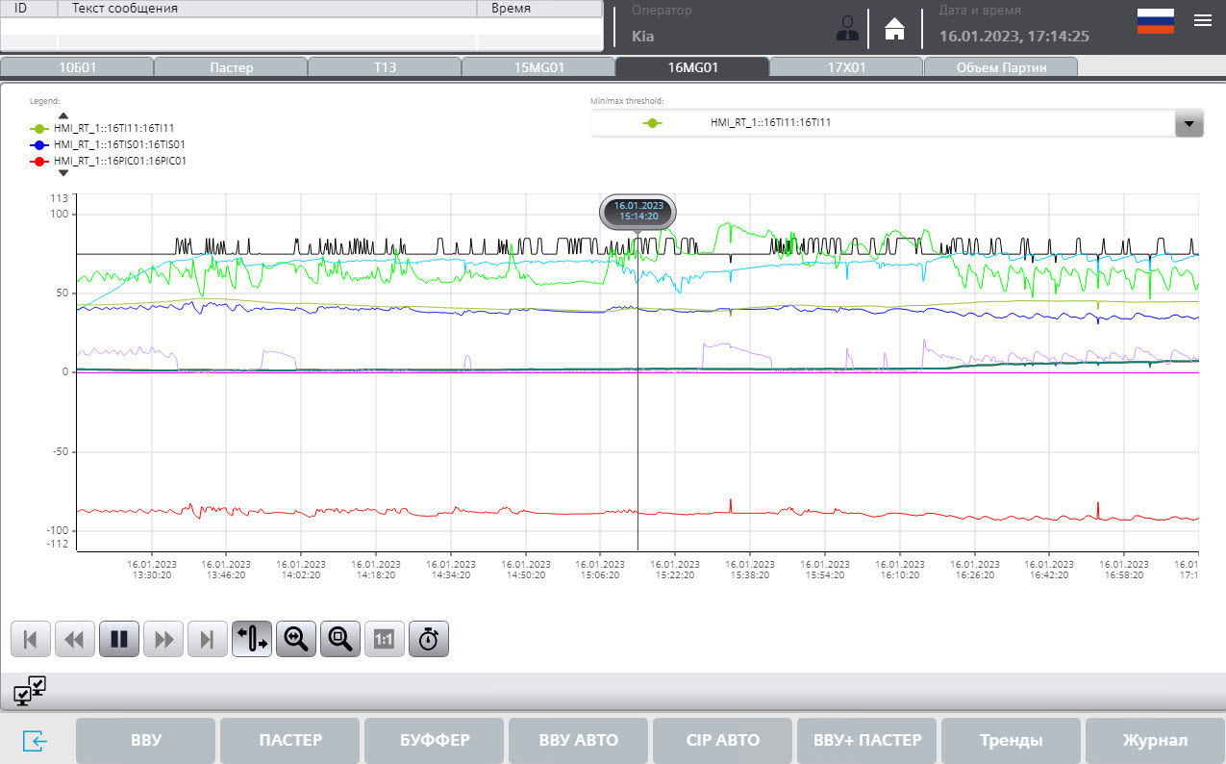Viewport: 1226px width, 764px height.
Task: Switch to the 17X01 tab
Action: pos(845,66)
